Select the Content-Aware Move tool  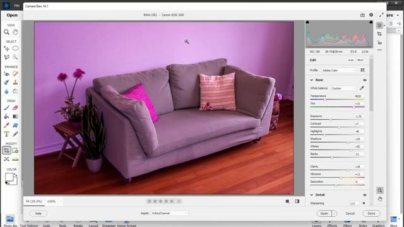[6, 160]
